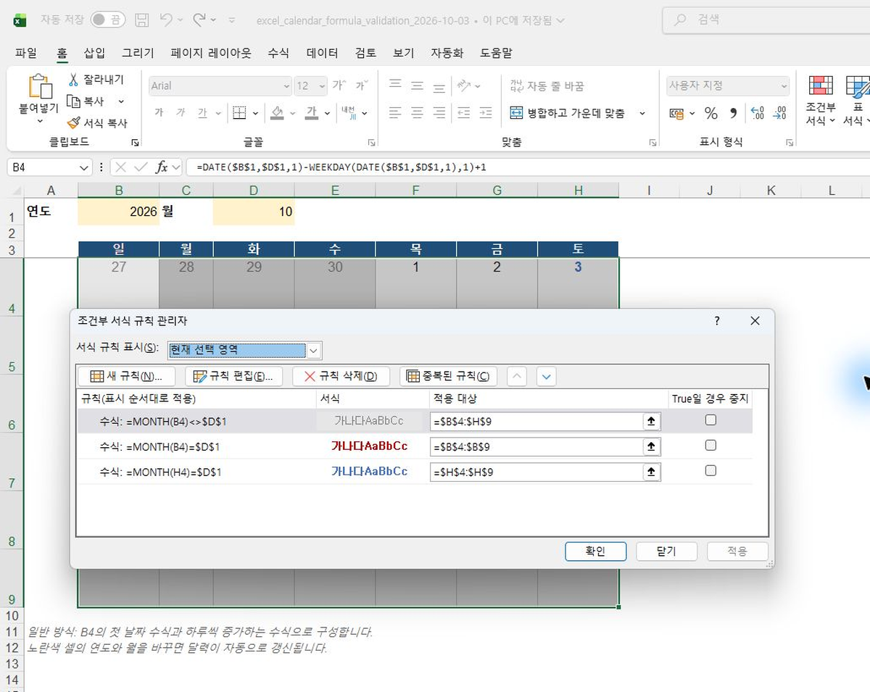Image resolution: width=870 pixels, height=692 pixels.
Task: Click the fill color paint bucket swatch
Action: point(277,113)
